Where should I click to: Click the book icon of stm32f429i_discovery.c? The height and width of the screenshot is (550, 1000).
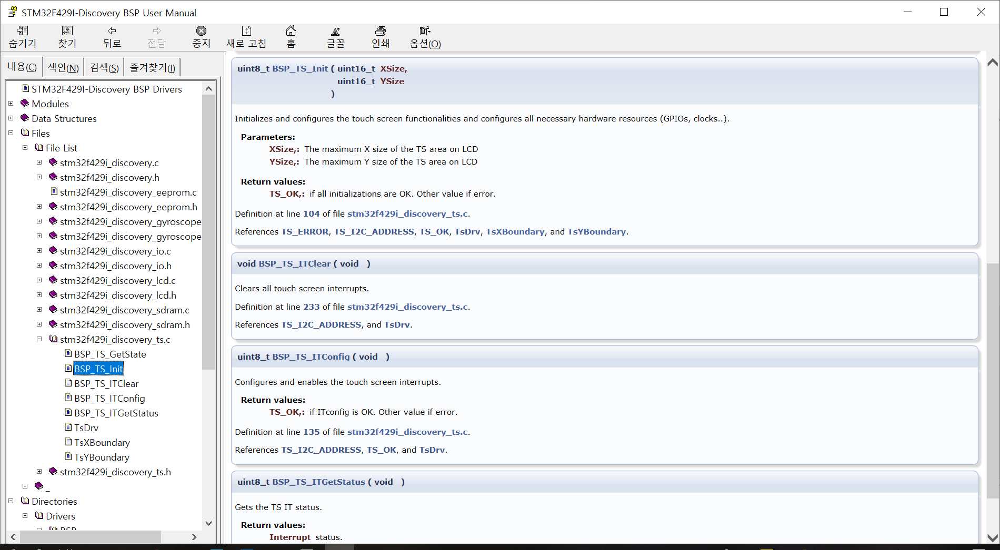pyautogui.click(x=53, y=162)
